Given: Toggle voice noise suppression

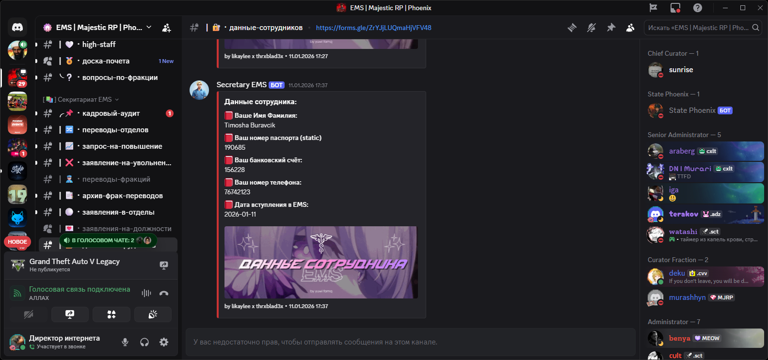Looking at the screenshot, I should (x=146, y=293).
